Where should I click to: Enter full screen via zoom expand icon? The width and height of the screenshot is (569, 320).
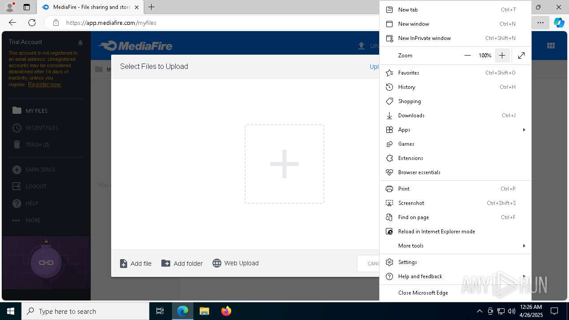coord(521,56)
